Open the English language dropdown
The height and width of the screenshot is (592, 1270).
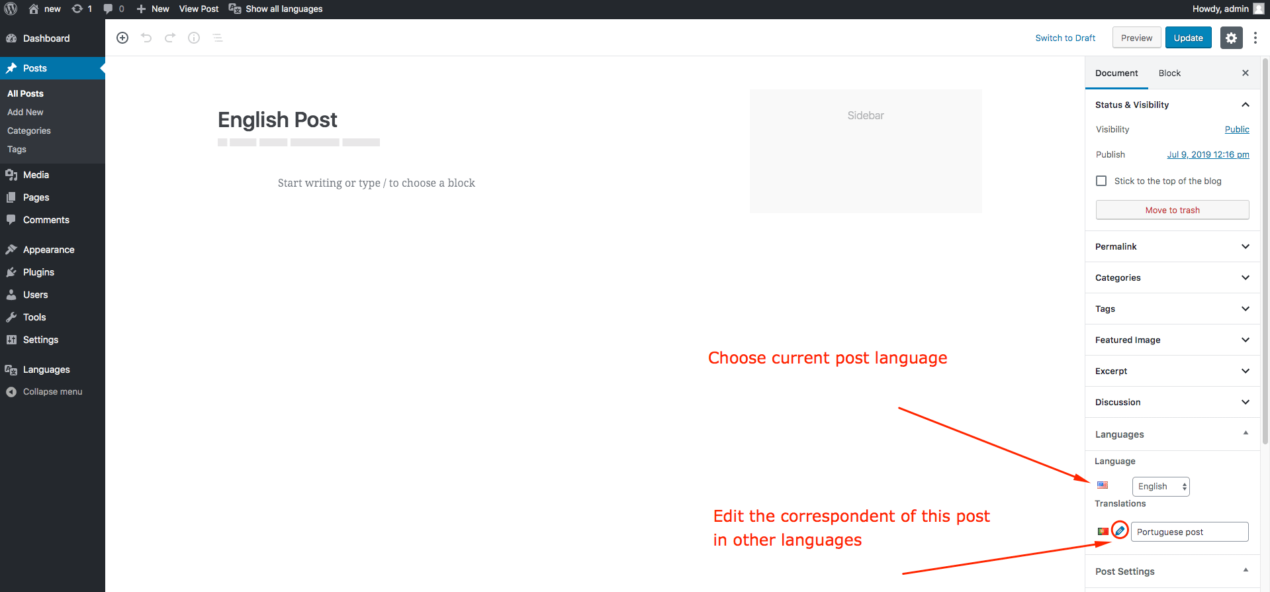pos(1161,487)
